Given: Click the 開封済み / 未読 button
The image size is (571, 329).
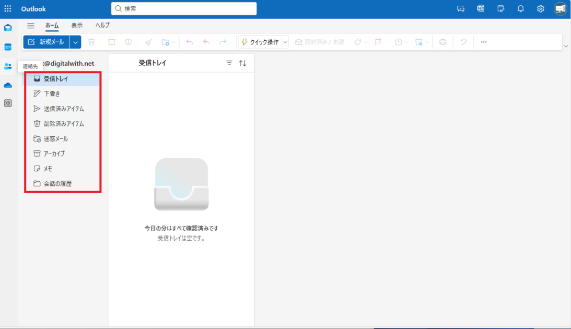Looking at the screenshot, I should tap(320, 42).
